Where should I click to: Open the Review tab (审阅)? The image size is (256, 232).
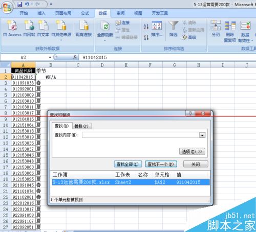(x=120, y=13)
